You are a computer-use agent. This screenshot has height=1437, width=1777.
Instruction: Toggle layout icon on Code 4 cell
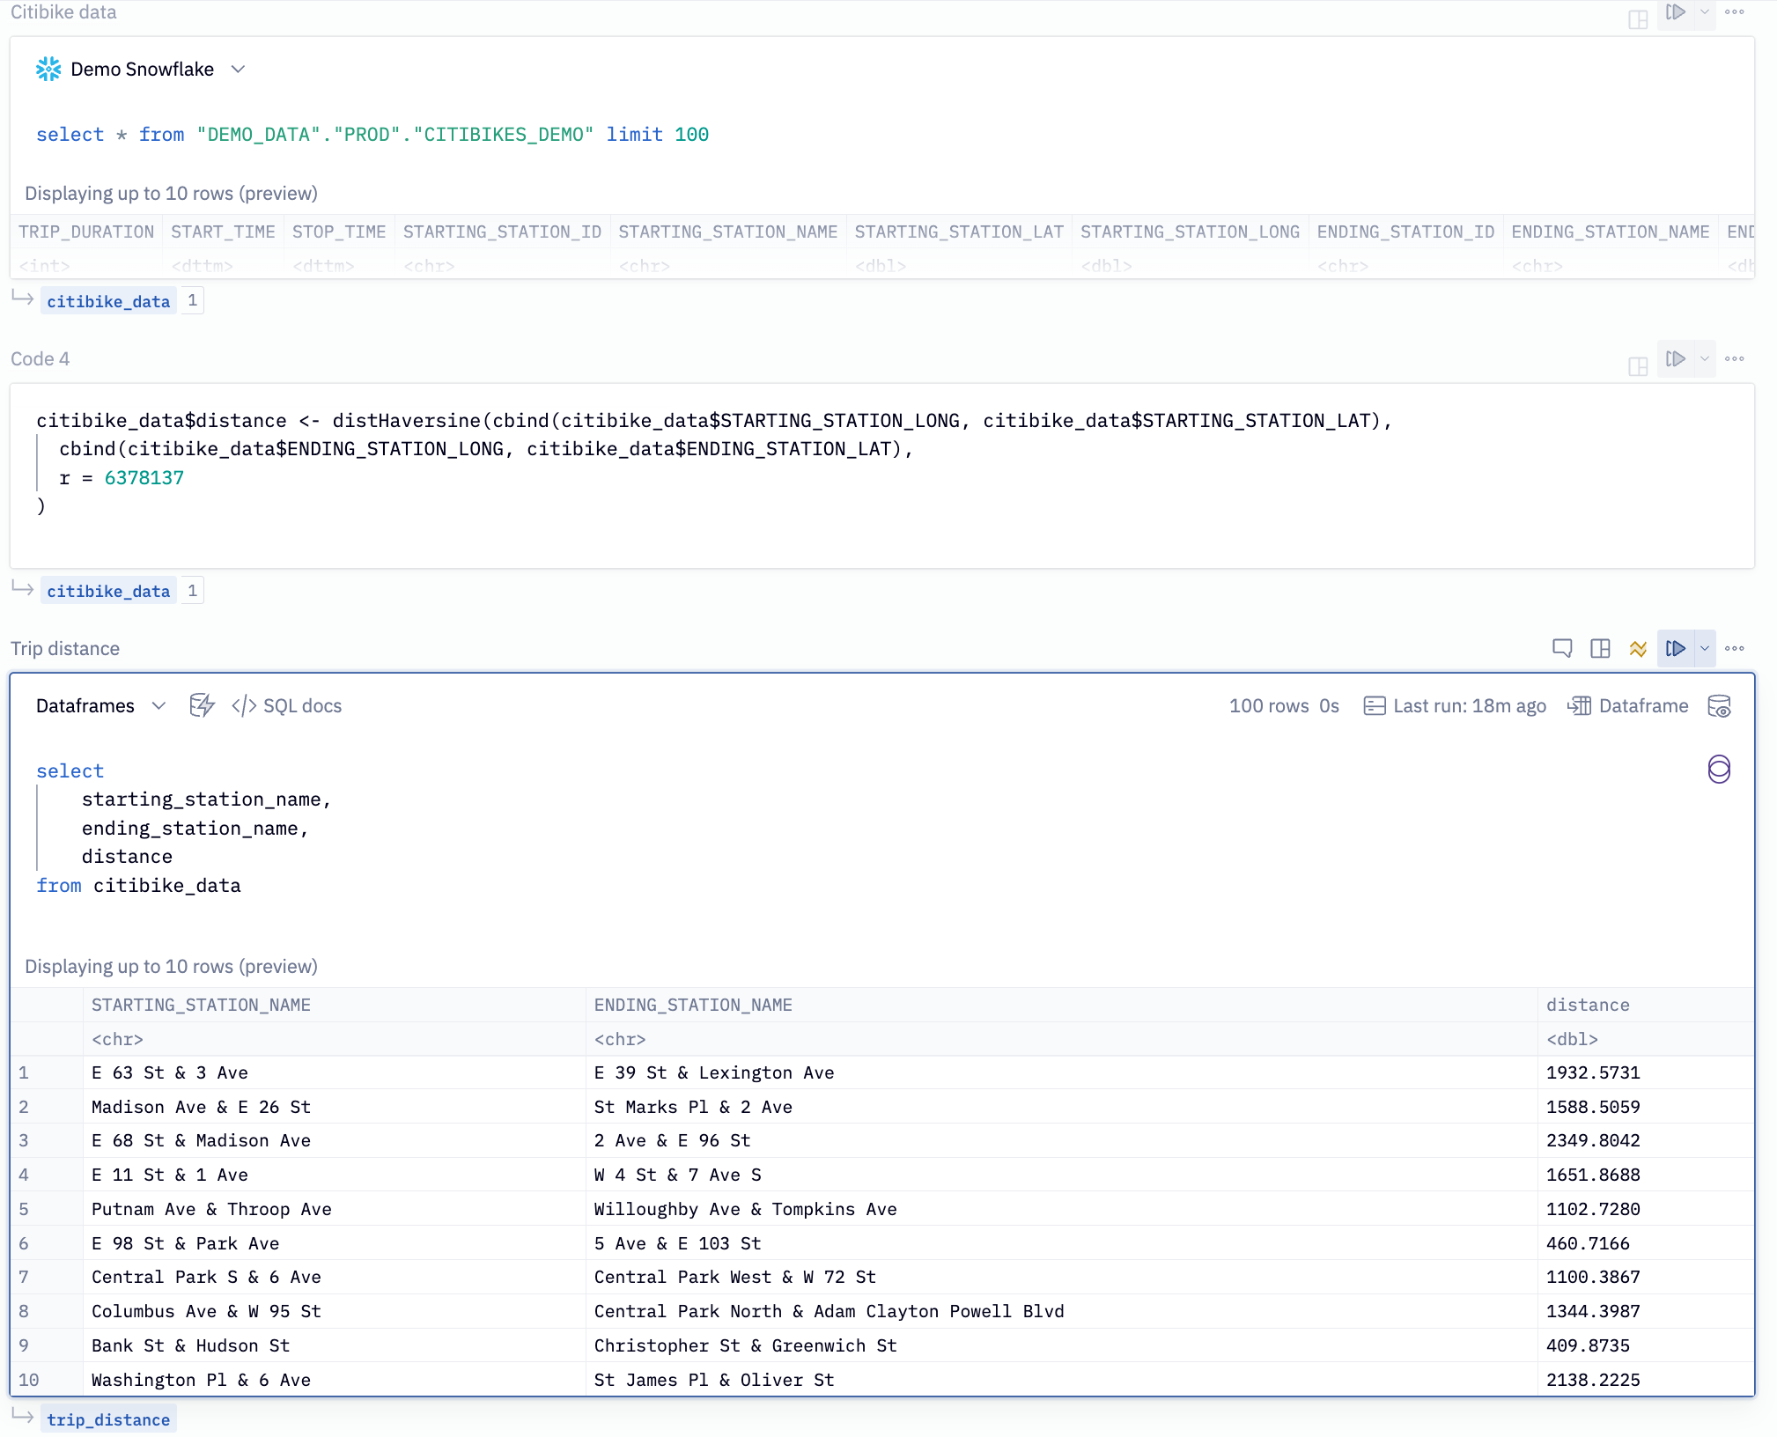pyautogui.click(x=1638, y=366)
